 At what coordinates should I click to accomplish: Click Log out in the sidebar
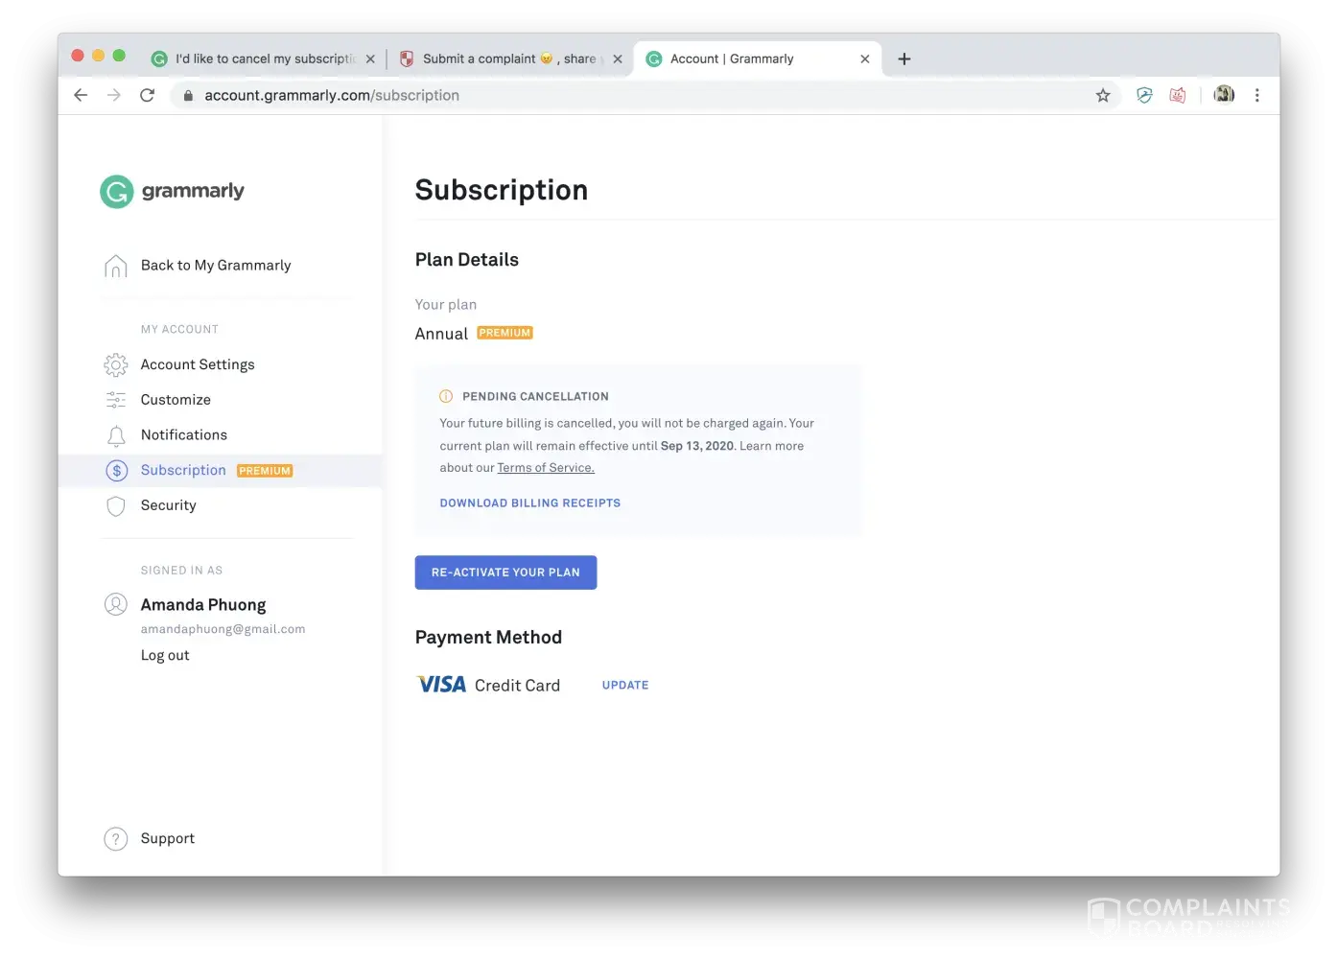coord(165,655)
